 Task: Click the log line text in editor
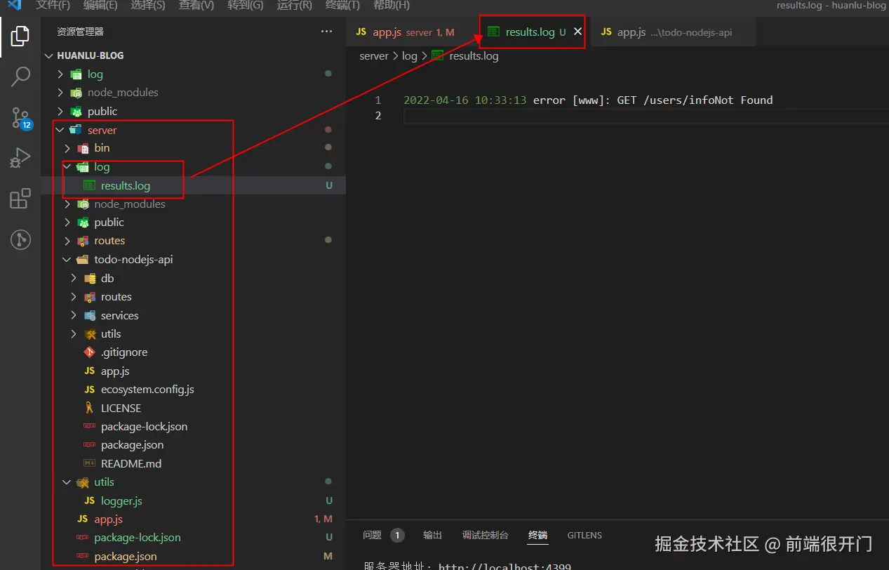588,100
